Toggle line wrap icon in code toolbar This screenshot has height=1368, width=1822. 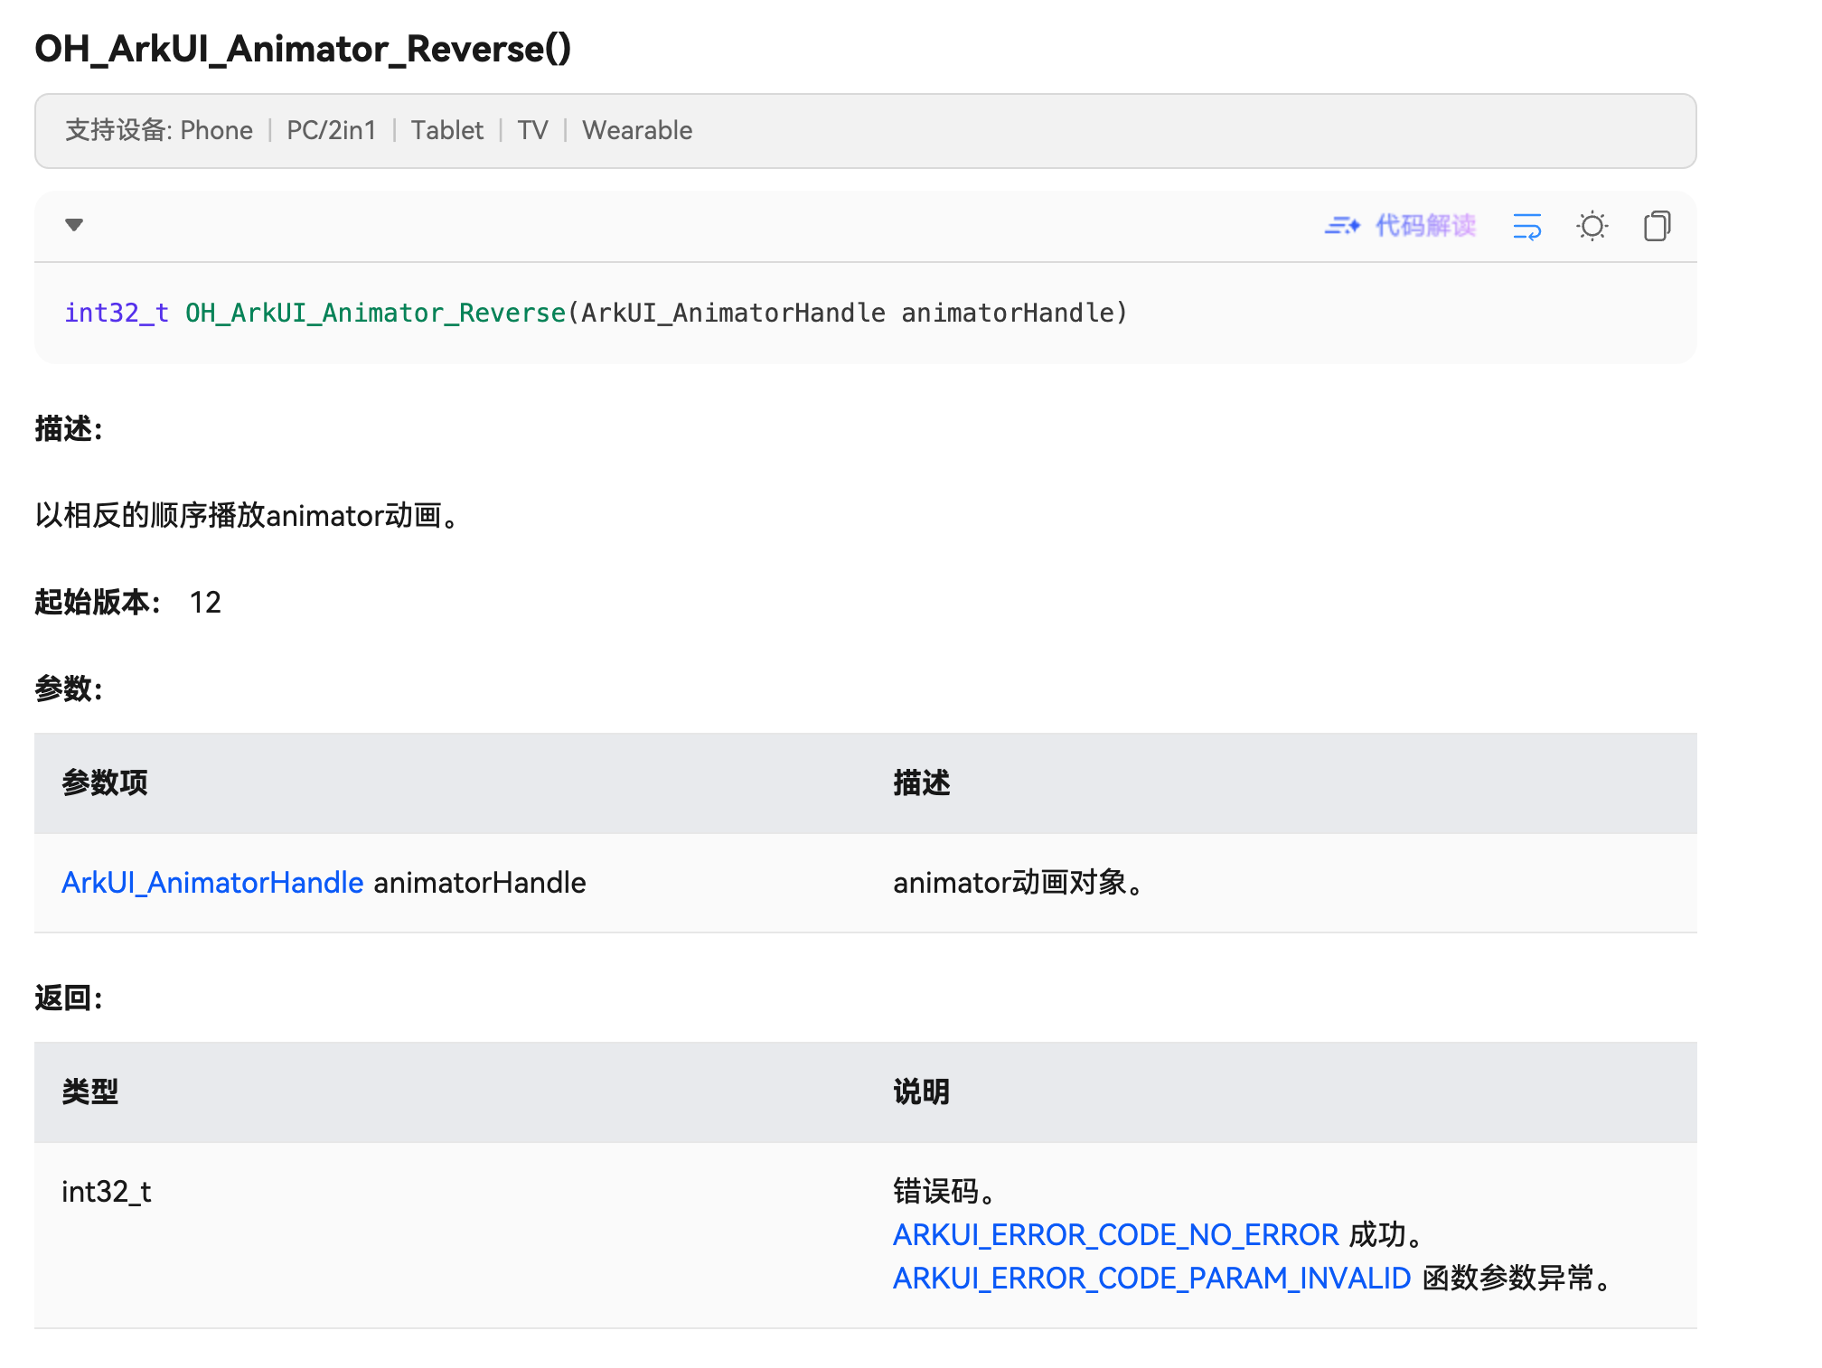(1526, 226)
